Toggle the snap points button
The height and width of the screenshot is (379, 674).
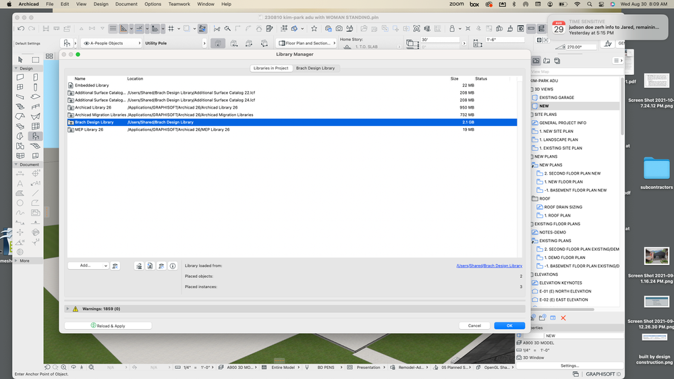[155, 28]
